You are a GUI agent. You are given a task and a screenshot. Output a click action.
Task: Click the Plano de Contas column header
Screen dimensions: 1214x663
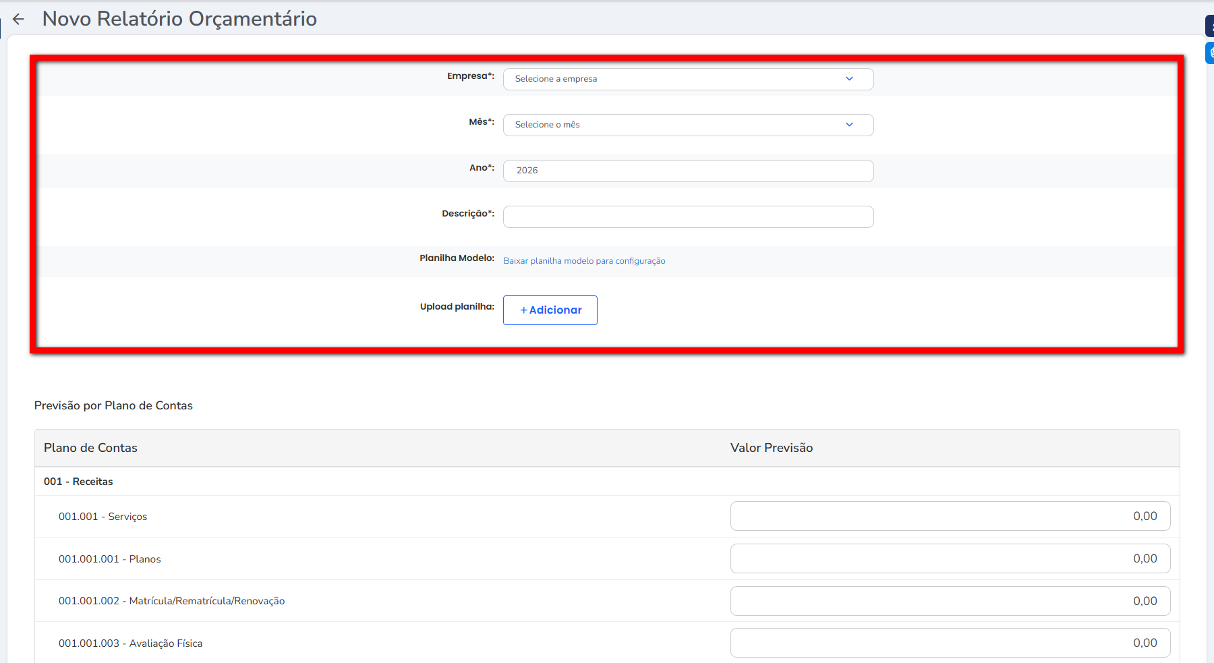point(90,448)
